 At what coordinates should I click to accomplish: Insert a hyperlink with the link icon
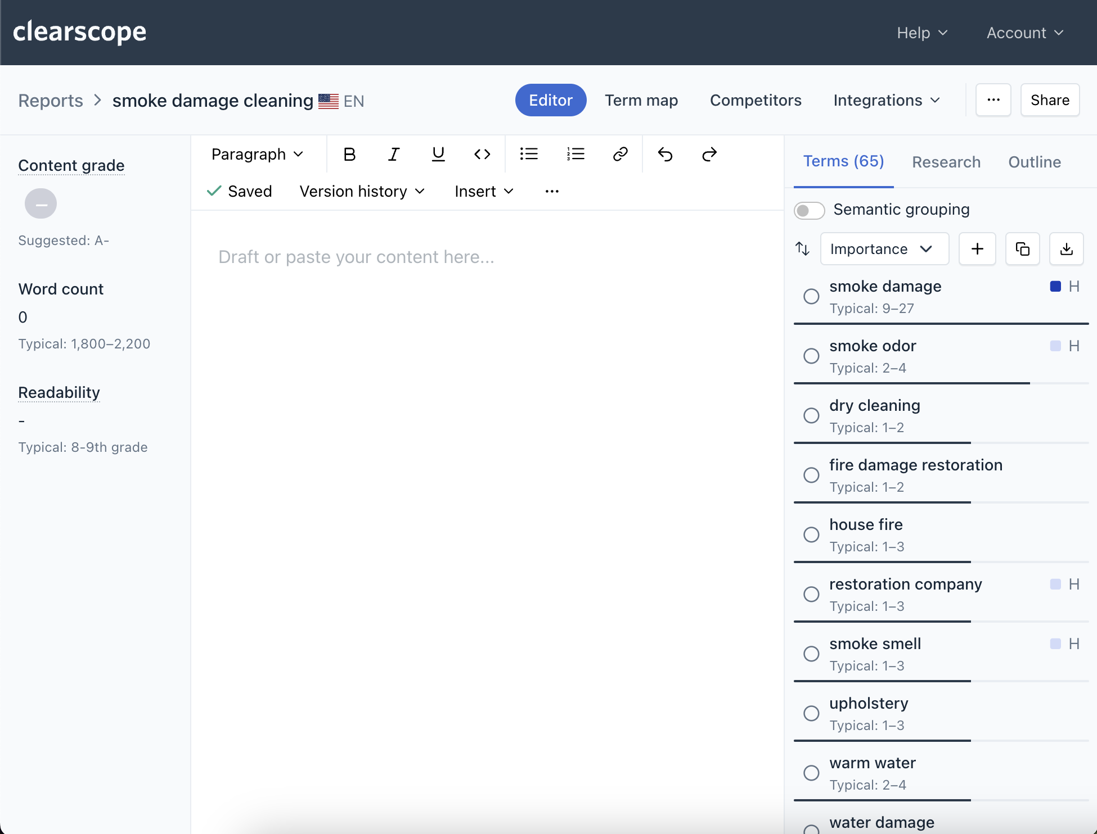tap(620, 154)
